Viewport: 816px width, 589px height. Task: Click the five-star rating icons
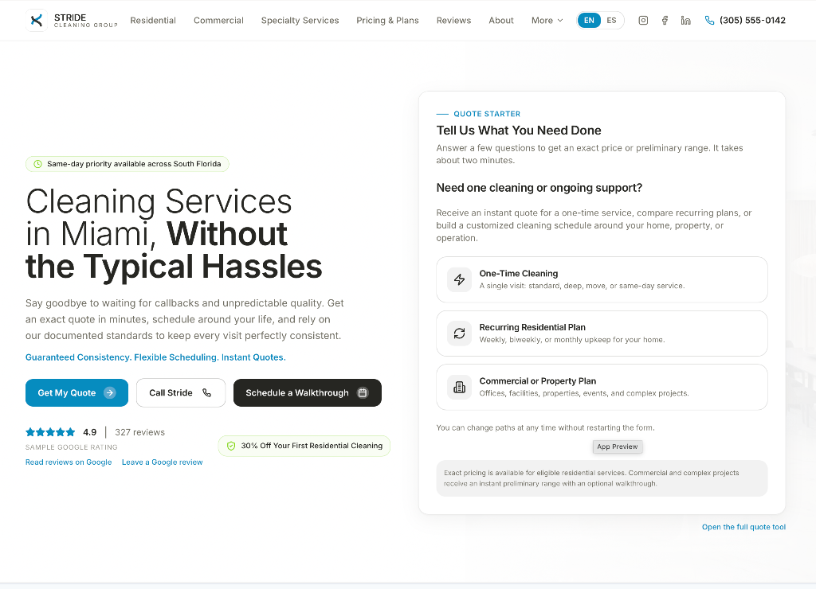pyautogui.click(x=50, y=432)
